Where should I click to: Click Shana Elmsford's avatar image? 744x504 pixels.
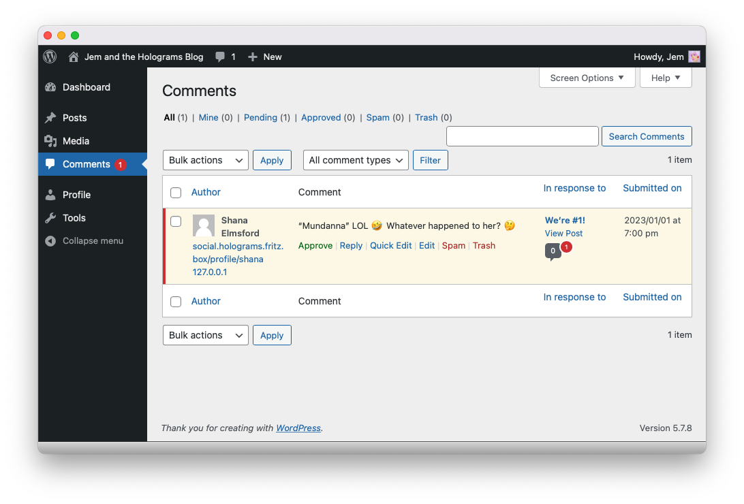(x=204, y=226)
